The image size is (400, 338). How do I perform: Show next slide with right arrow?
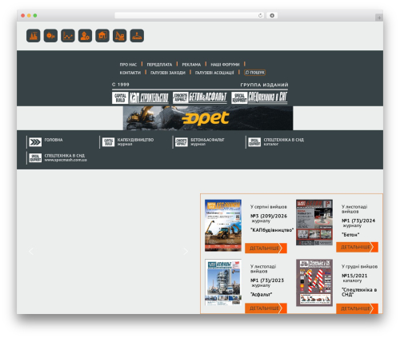pyautogui.click(x=186, y=251)
